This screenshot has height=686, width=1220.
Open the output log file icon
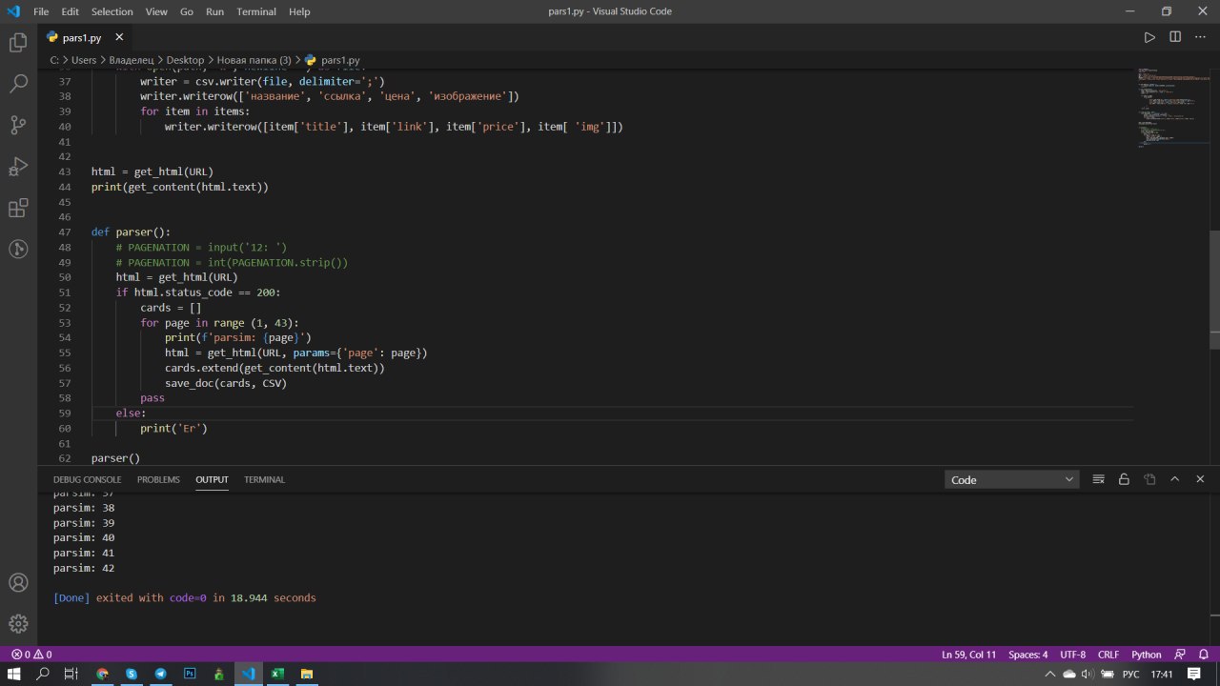tap(1149, 479)
